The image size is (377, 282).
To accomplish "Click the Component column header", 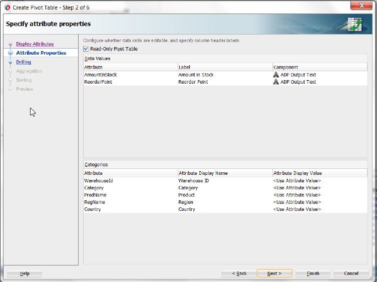I will (320, 67).
